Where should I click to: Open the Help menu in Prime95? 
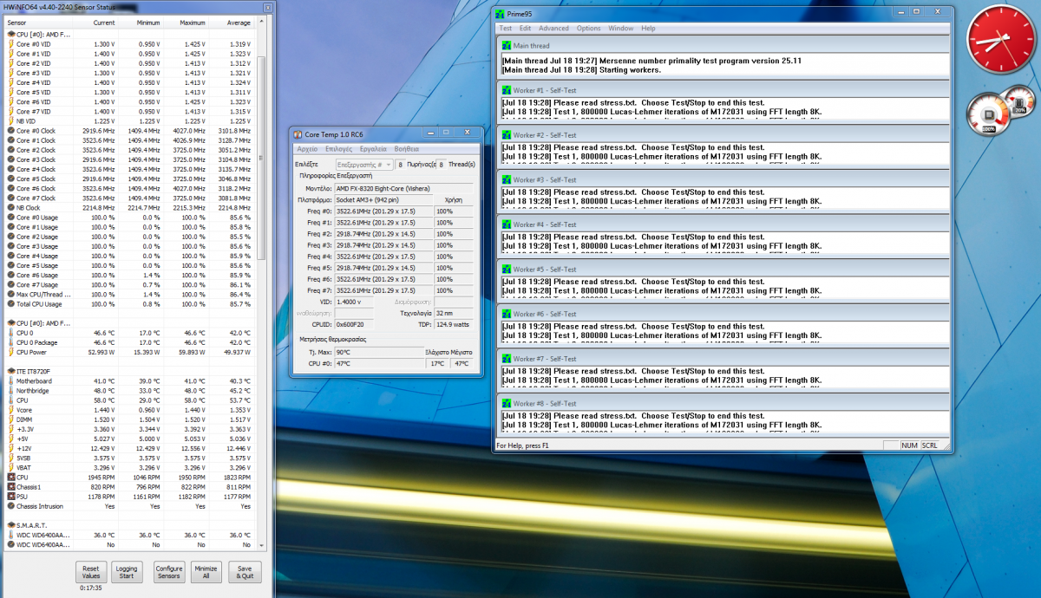pyautogui.click(x=649, y=29)
